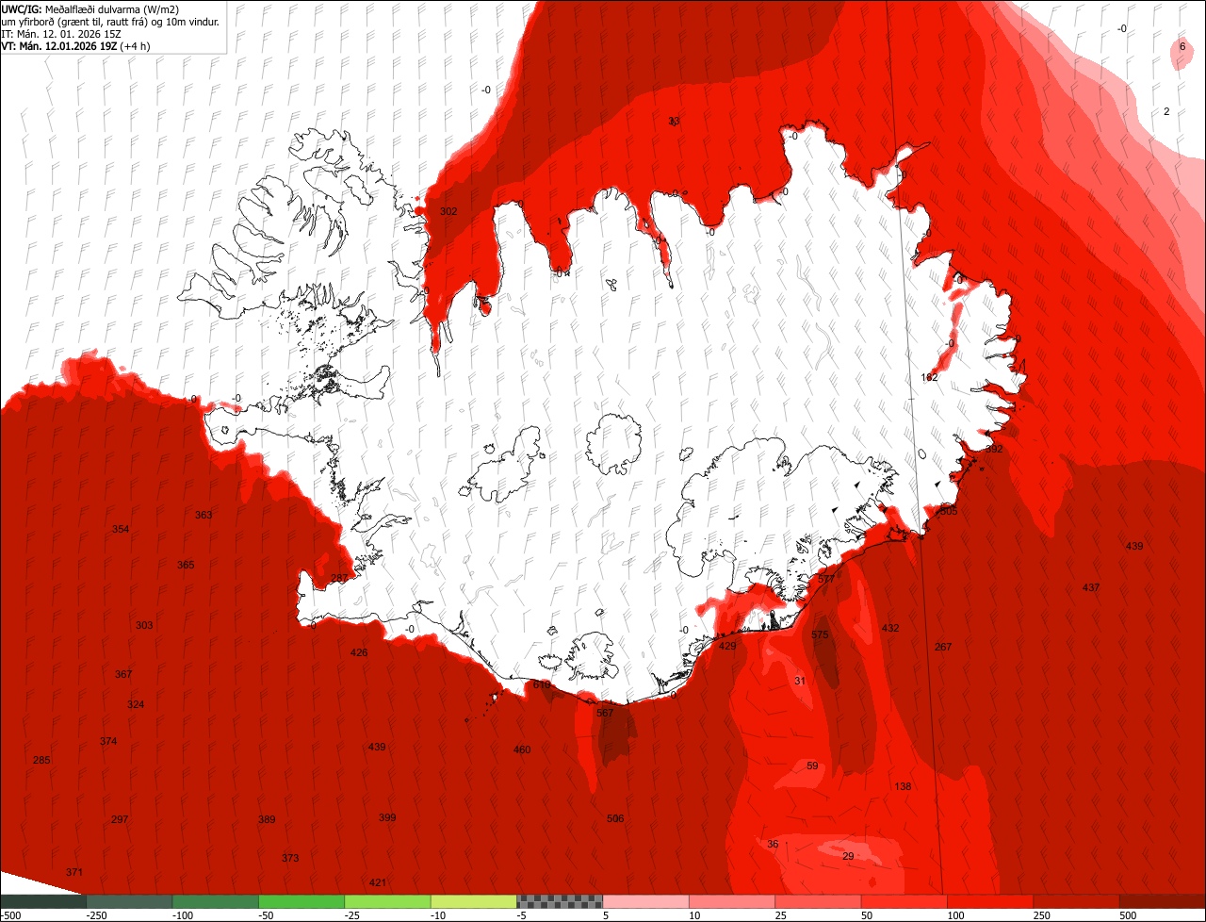
Task: Click the 'IT: Mán. 12. 01. 2026 15Z' line
Action: pyautogui.click(x=61, y=33)
